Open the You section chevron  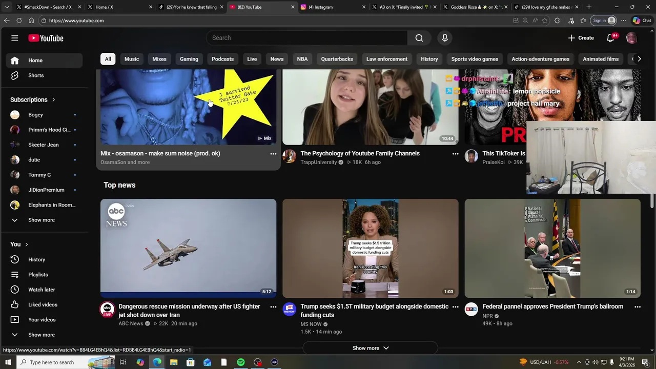[26, 244]
